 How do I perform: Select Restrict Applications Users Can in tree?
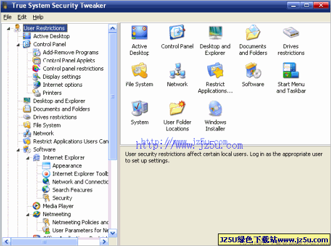click(71, 141)
